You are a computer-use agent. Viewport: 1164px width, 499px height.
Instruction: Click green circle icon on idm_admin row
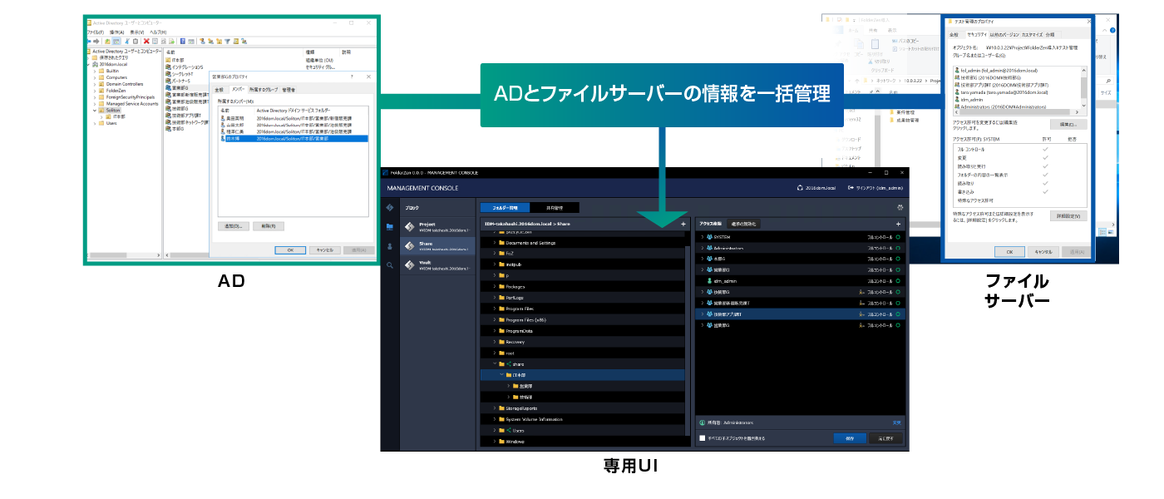899,281
